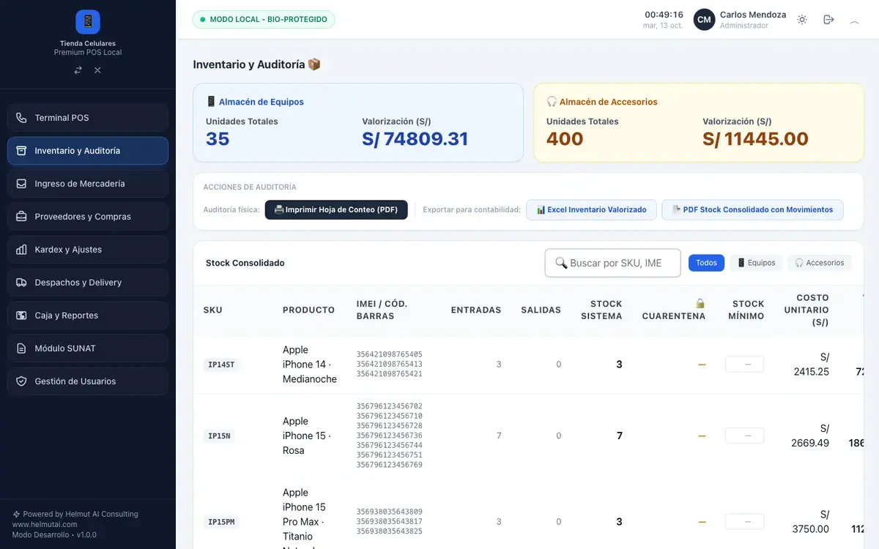Click the www.helmutai.com link

[45, 524]
